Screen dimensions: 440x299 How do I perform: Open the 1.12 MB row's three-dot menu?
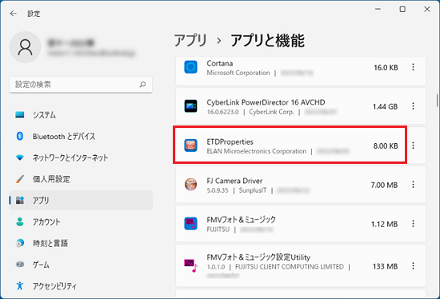[413, 224]
